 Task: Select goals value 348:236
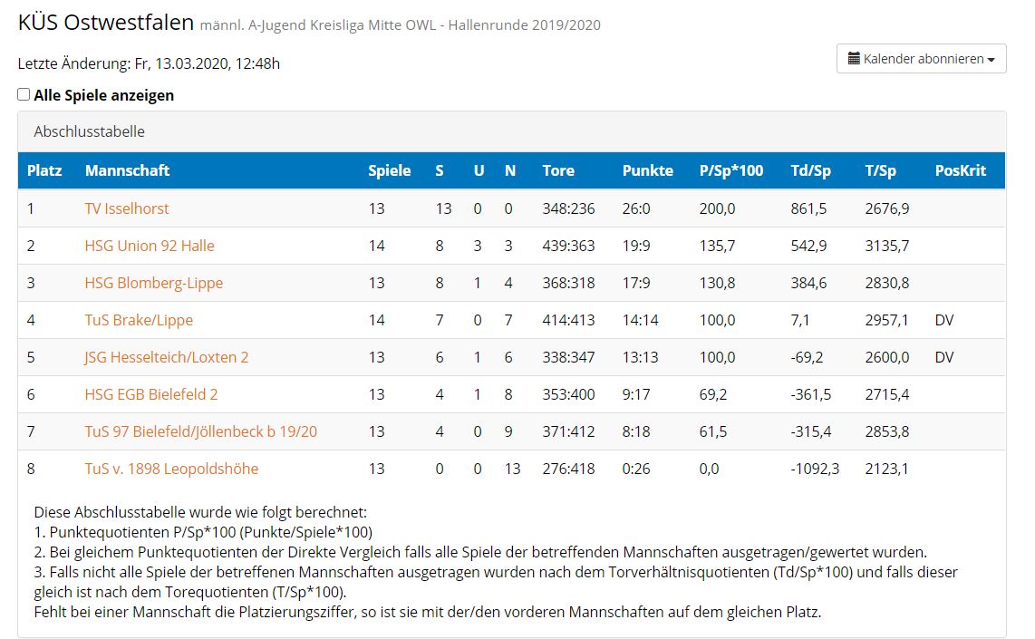[568, 208]
